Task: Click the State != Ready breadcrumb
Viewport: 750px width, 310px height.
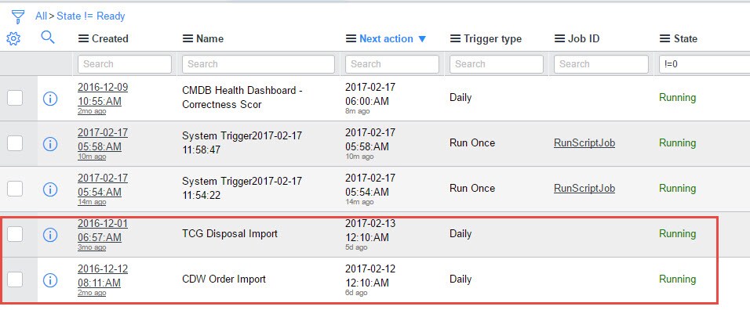Action: (x=91, y=16)
